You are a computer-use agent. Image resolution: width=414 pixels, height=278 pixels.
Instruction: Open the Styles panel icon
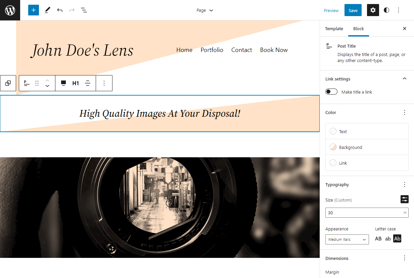(386, 10)
